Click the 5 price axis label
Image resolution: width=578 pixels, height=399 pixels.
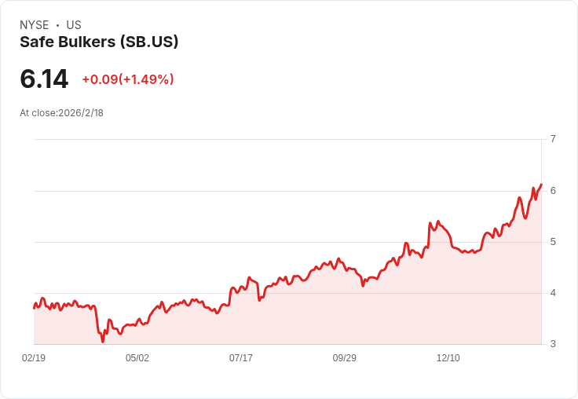[x=553, y=242]
